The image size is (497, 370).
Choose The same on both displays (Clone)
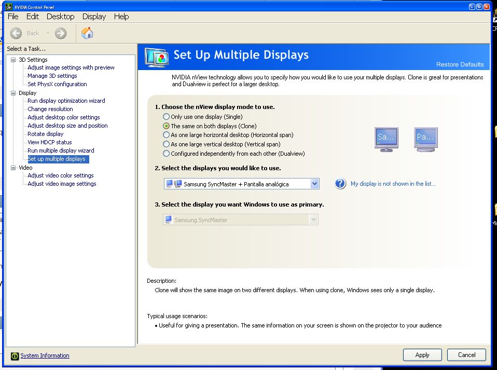(166, 126)
